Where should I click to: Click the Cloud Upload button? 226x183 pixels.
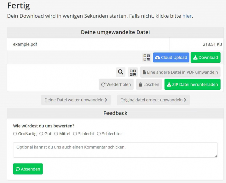click(171, 57)
